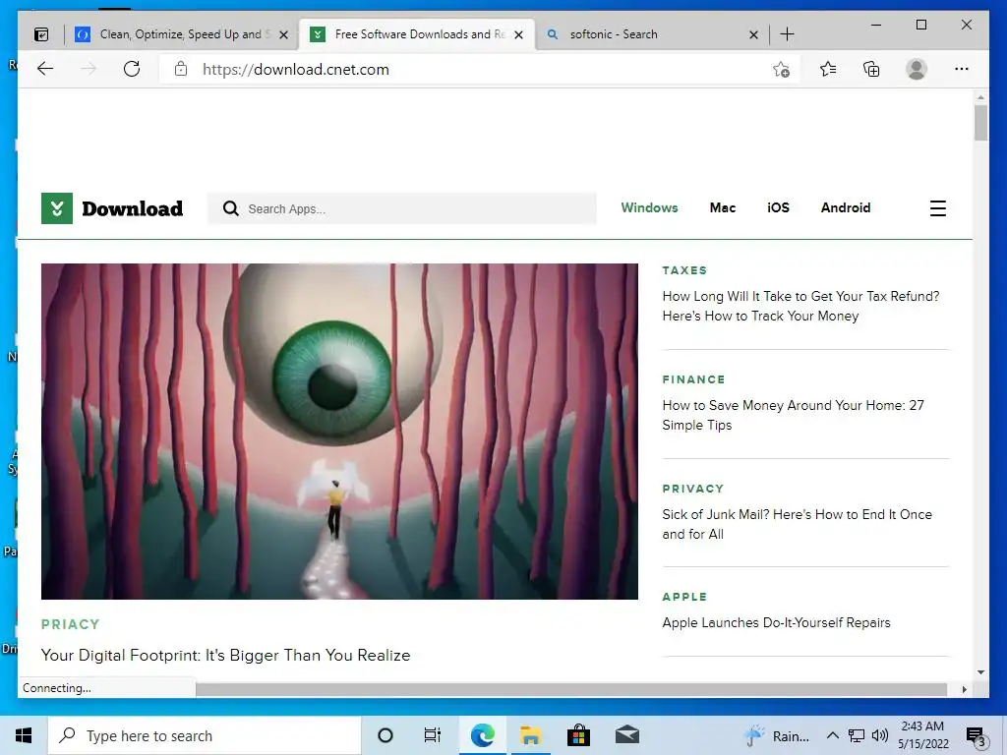Click the Microsoft Edge taskbar icon
The image size is (1007, 755).
point(482,735)
